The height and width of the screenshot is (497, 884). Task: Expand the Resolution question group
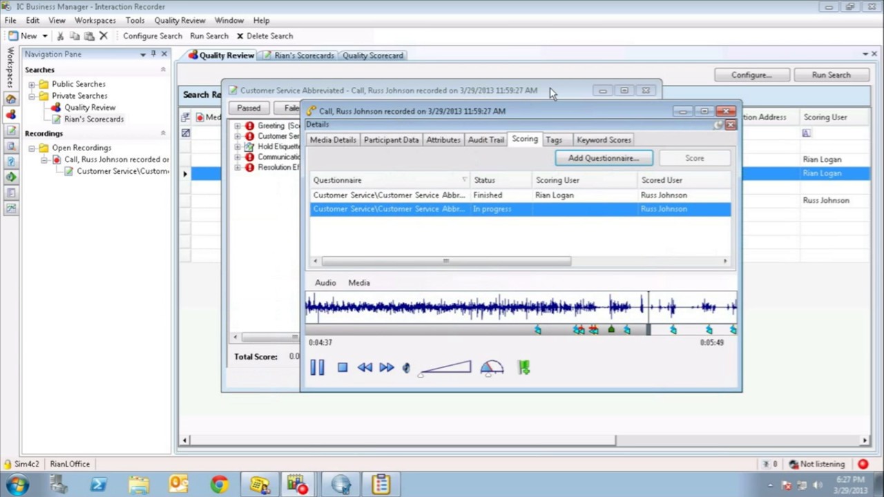click(x=238, y=167)
